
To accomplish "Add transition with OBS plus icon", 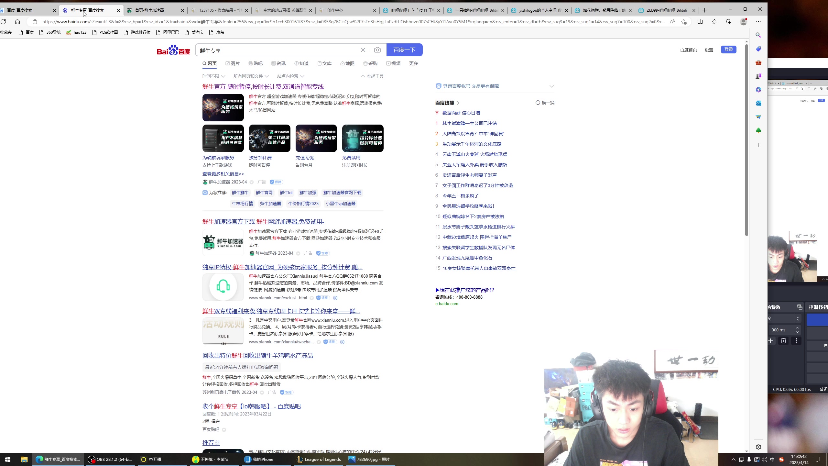I will (x=771, y=341).
